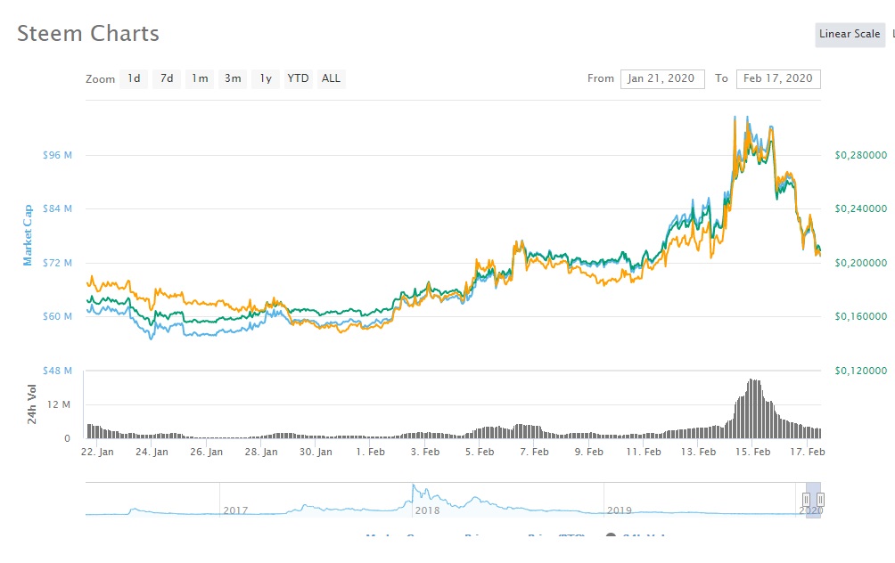
Task: Click the 12 M volume label
Action: (59, 404)
